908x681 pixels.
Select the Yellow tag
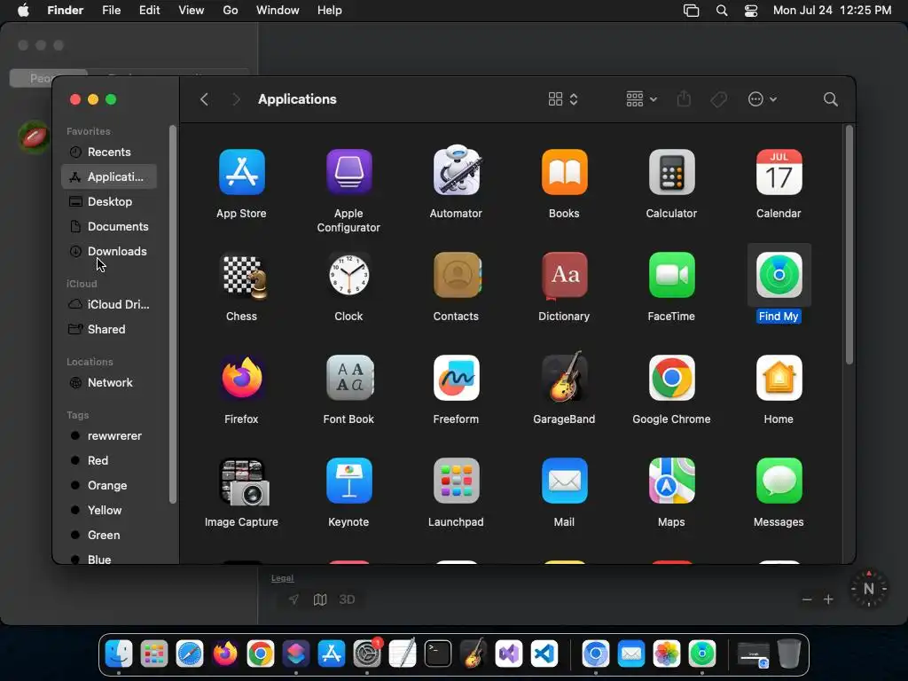coord(109,511)
